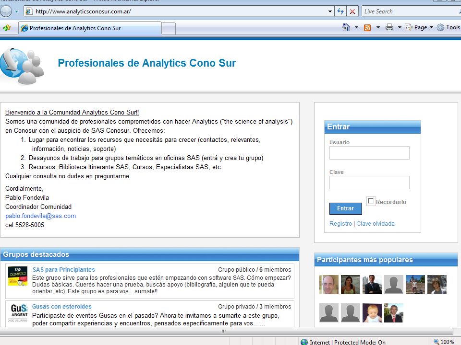Image resolution: width=461 pixels, height=345 pixels.
Task: Click the Live Search box
Action: pyautogui.click(x=411, y=11)
